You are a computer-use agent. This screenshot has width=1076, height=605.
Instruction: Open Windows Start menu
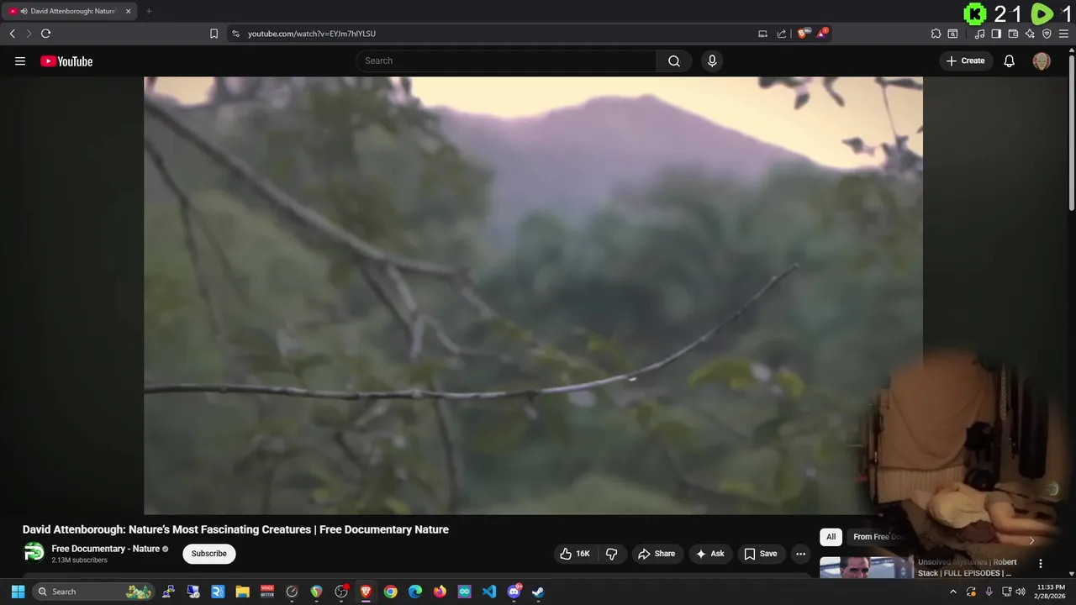(x=18, y=592)
